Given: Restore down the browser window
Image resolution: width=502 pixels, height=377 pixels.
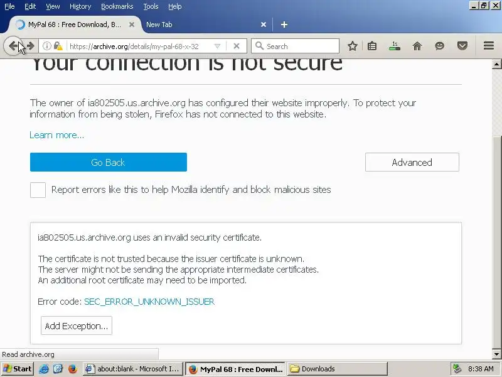Looking at the screenshot, I should click(x=483, y=6).
